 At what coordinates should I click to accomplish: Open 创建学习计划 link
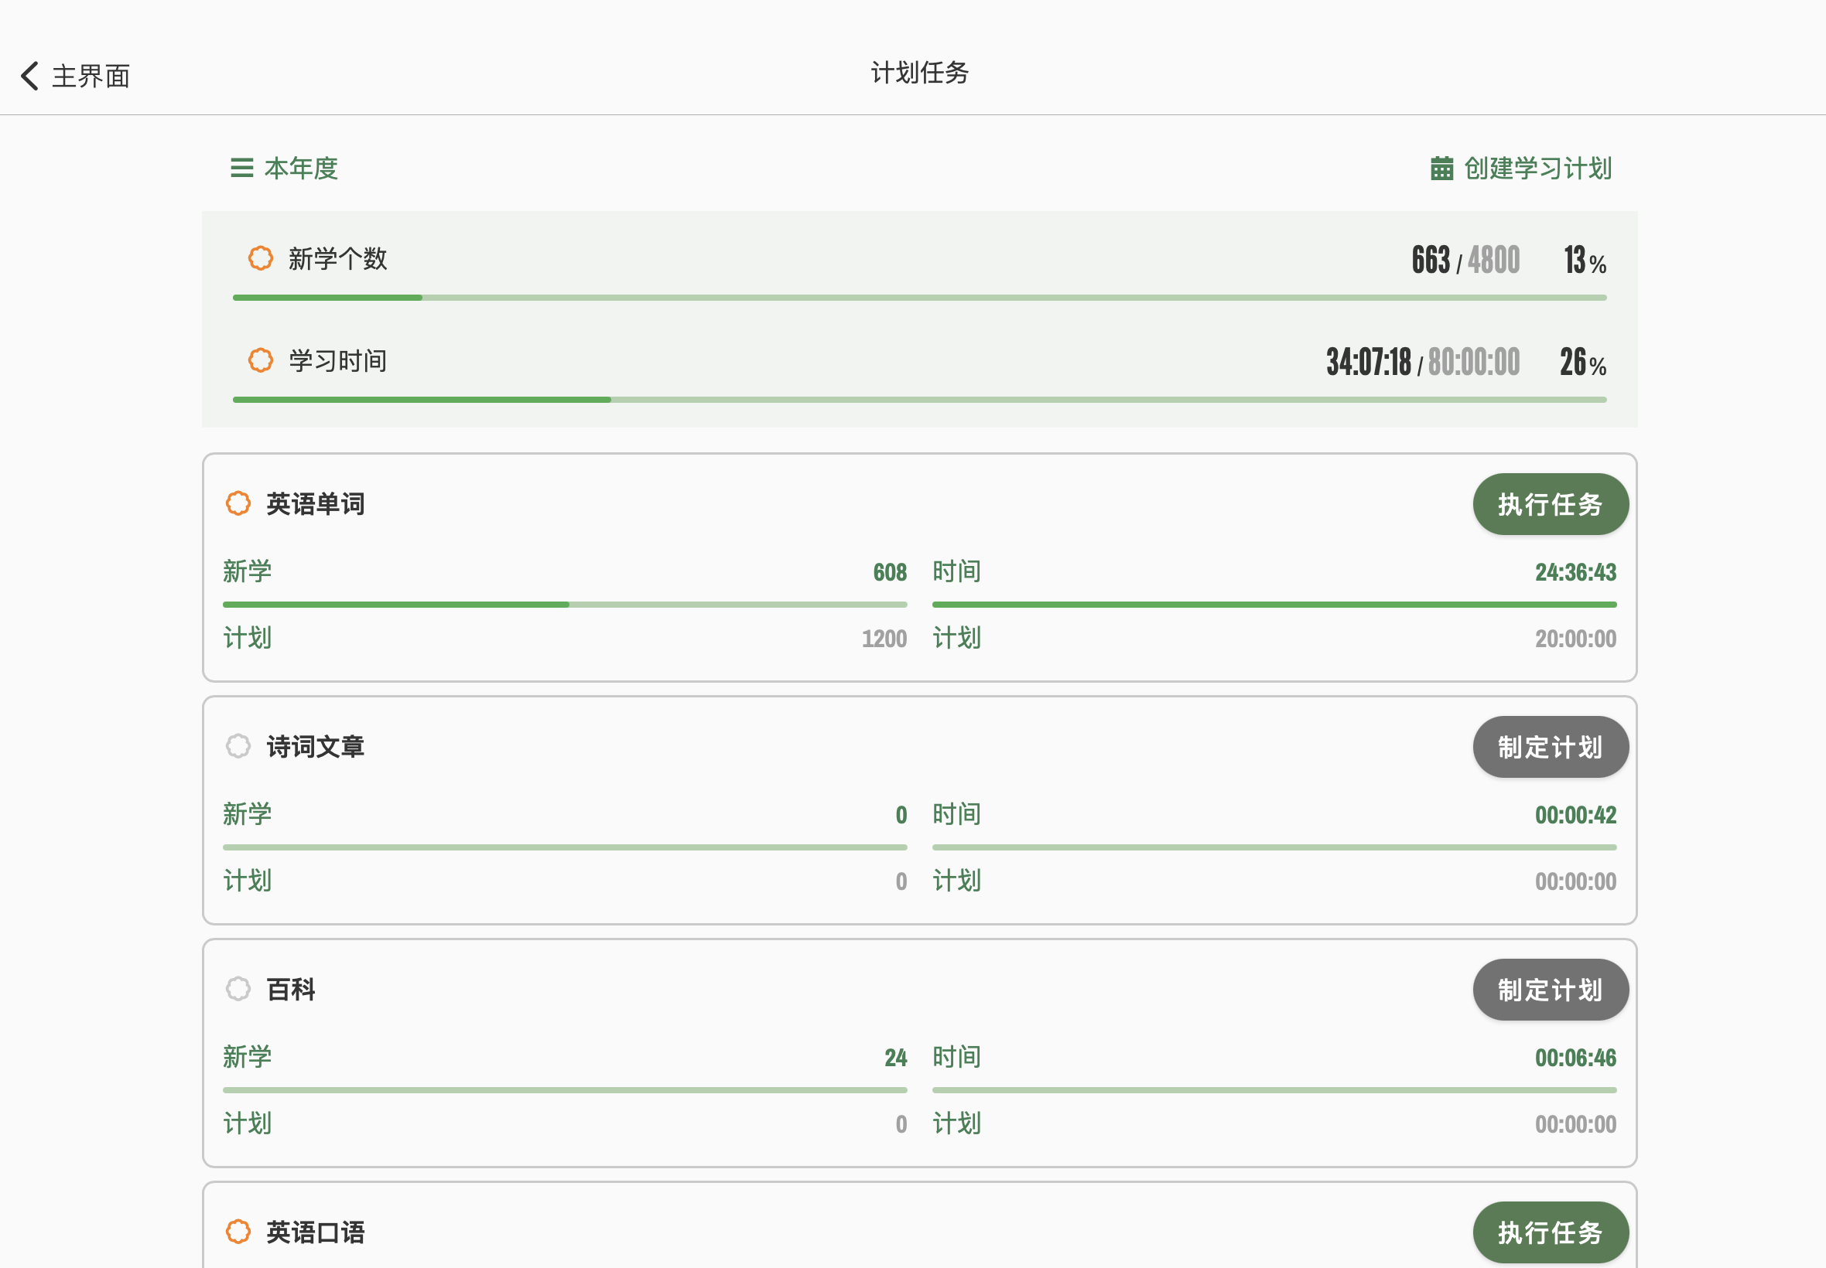click(x=1537, y=169)
